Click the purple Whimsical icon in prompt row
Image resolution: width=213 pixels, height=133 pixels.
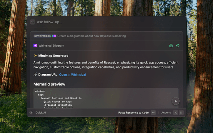[x=55, y=36]
